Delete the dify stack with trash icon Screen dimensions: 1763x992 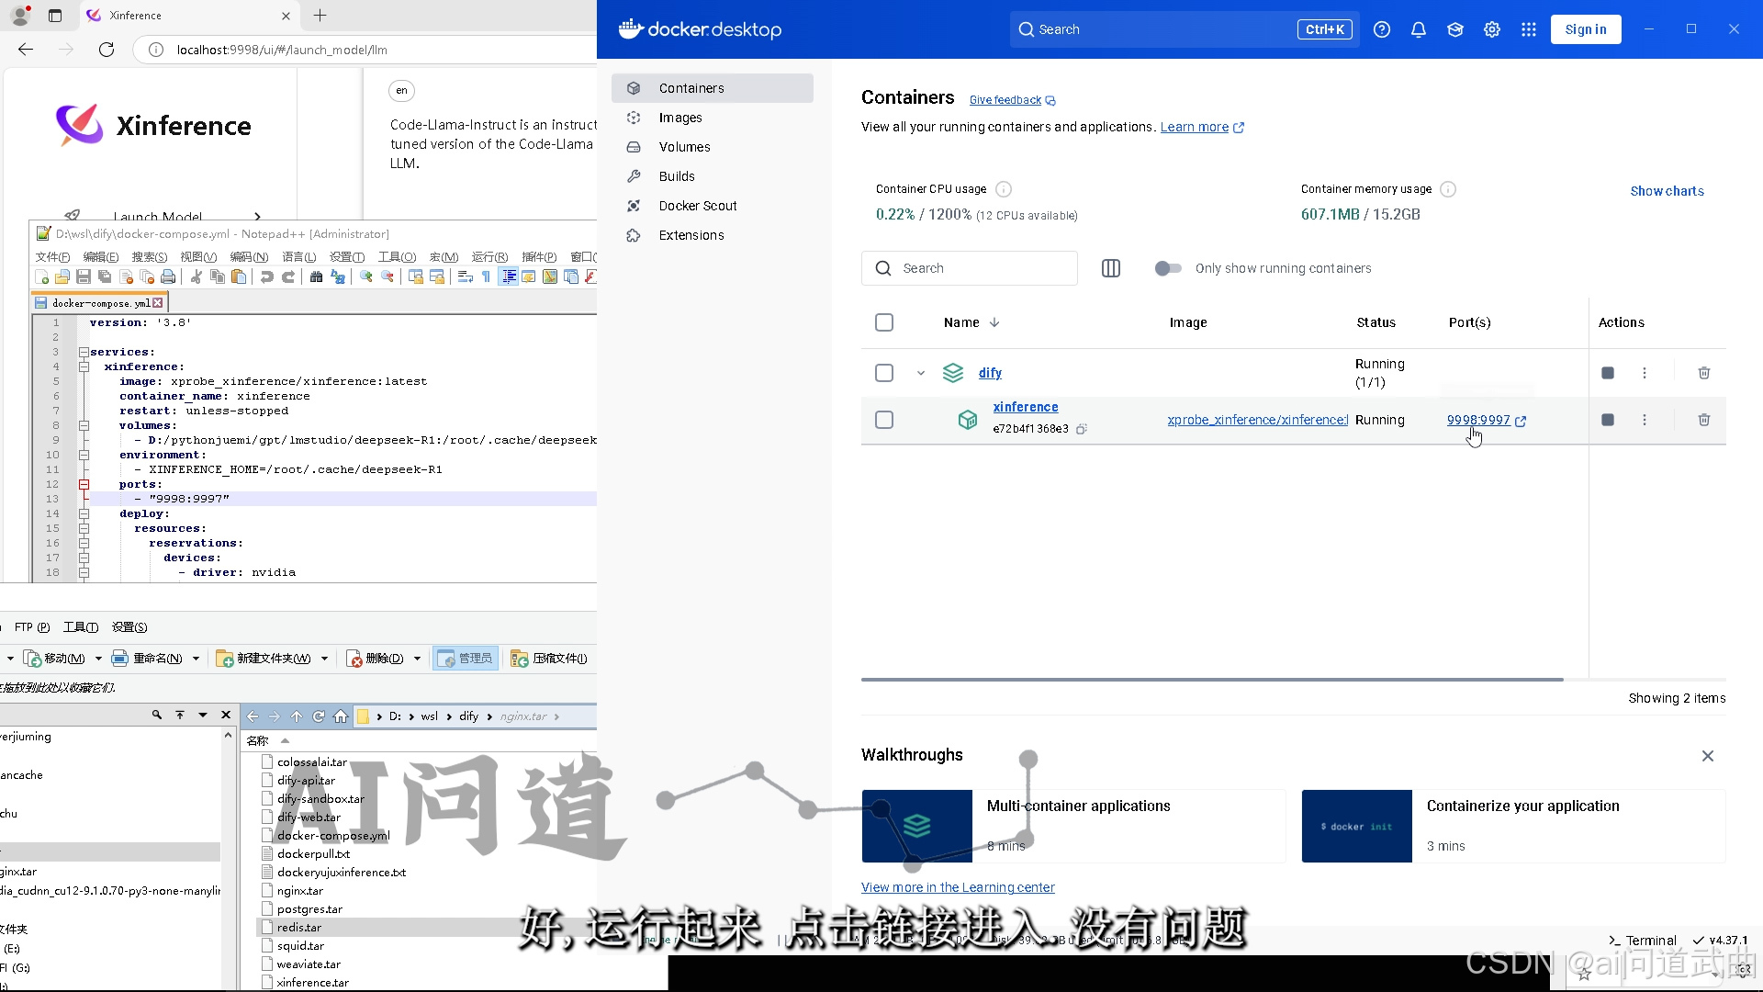1703,373
